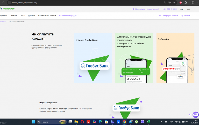Open Microsoft Store from taskbar
Viewport: 199px width, 125px height.
[x=106, y=122]
